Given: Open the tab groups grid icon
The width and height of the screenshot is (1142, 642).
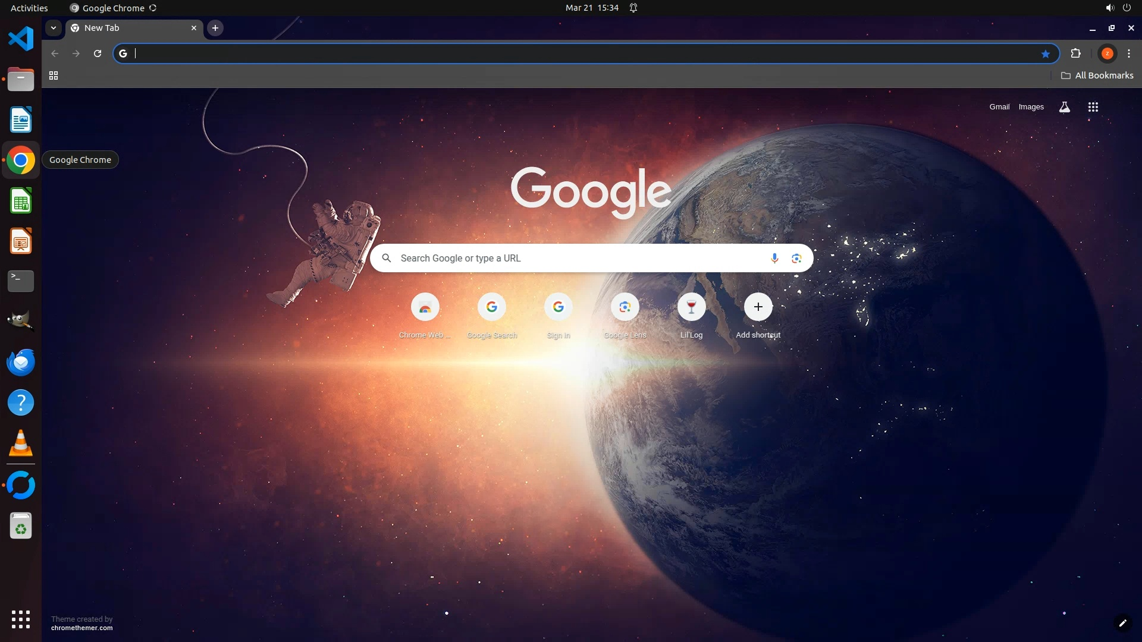Looking at the screenshot, I should [54, 75].
